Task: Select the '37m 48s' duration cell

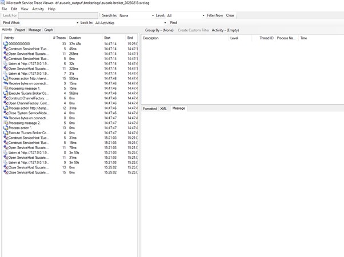Action: point(75,44)
